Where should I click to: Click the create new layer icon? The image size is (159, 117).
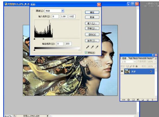tap(148, 100)
